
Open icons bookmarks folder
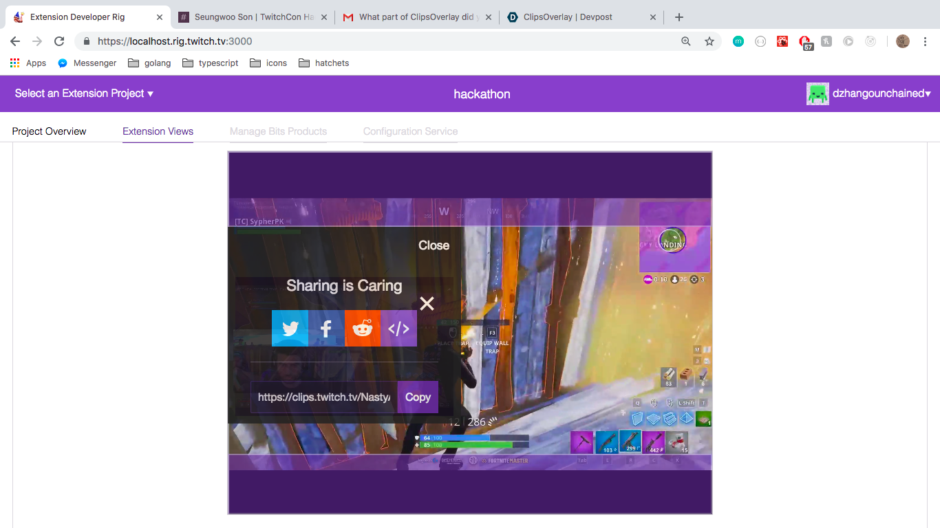coord(268,63)
